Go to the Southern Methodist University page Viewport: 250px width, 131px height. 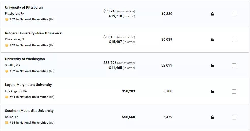(29, 111)
